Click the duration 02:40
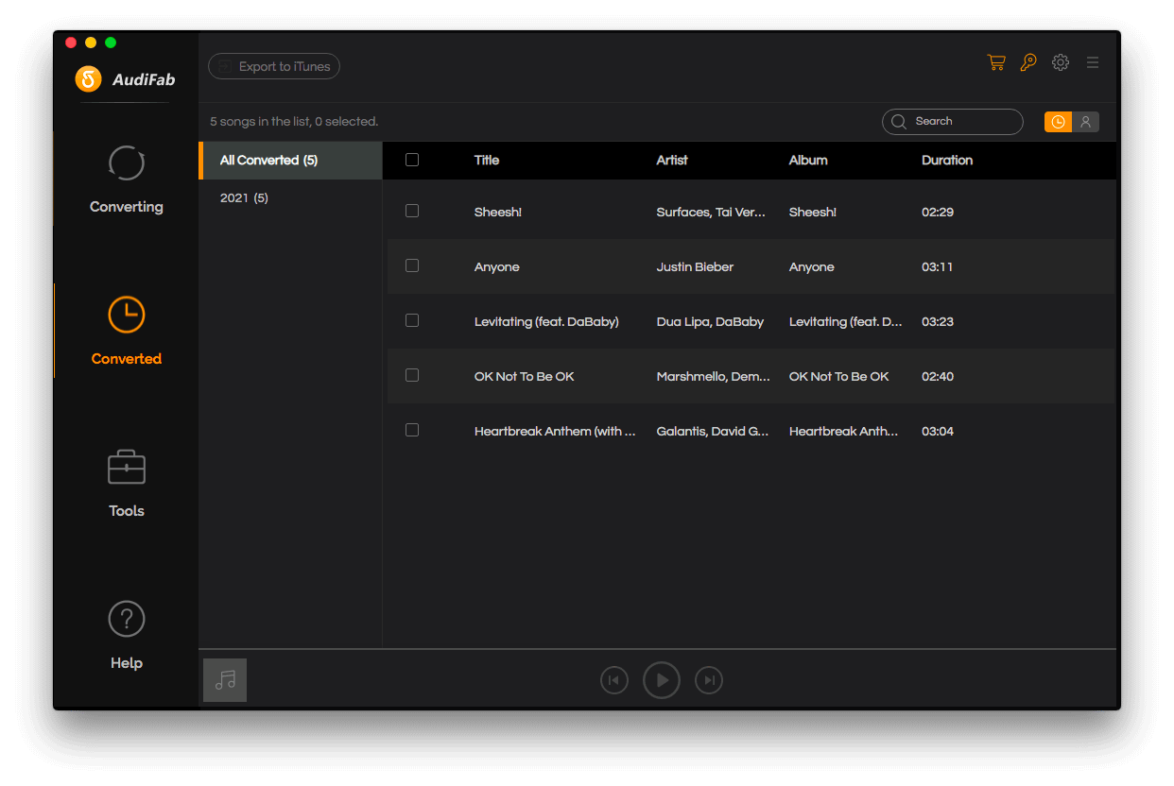This screenshot has height=786, width=1174. 938,377
